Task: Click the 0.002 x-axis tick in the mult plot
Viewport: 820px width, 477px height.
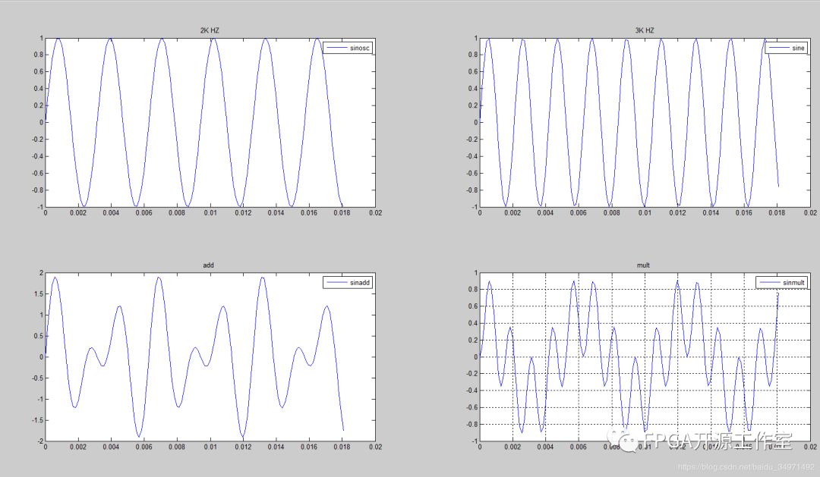Action: [512, 447]
